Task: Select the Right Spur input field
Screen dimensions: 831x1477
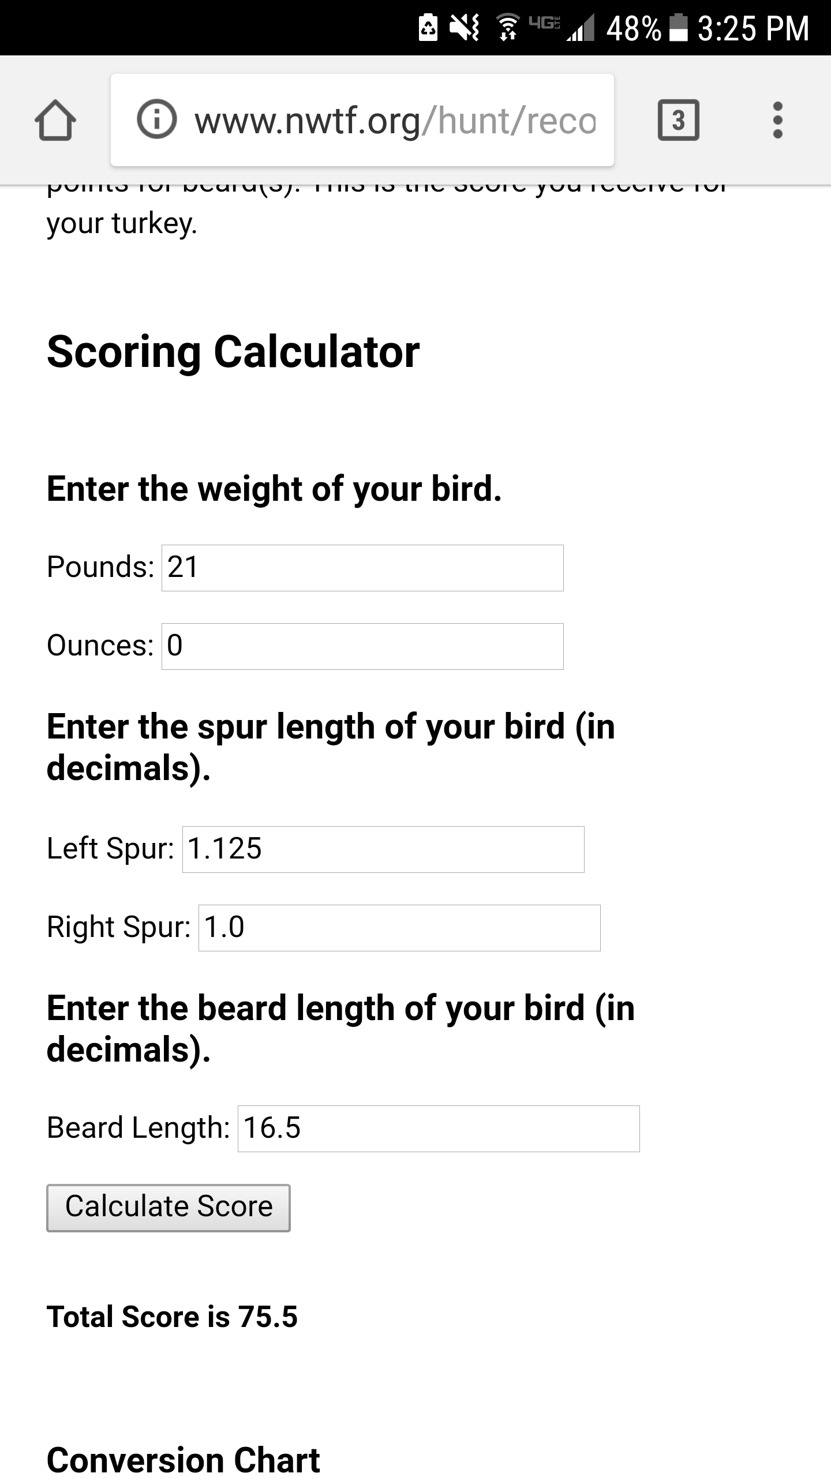Action: click(399, 928)
